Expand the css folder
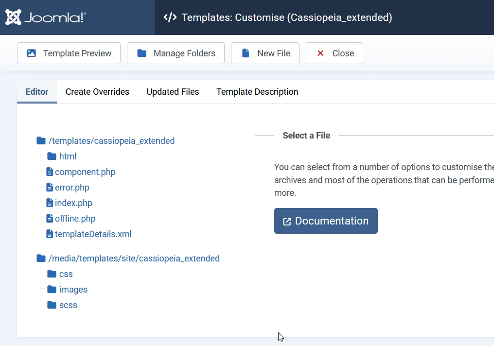This screenshot has width=494, height=346. click(x=66, y=274)
